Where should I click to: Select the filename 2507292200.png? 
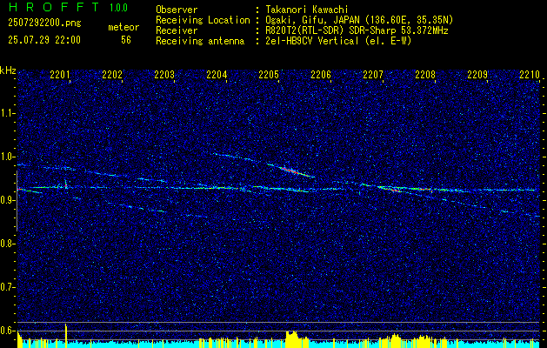point(44,23)
